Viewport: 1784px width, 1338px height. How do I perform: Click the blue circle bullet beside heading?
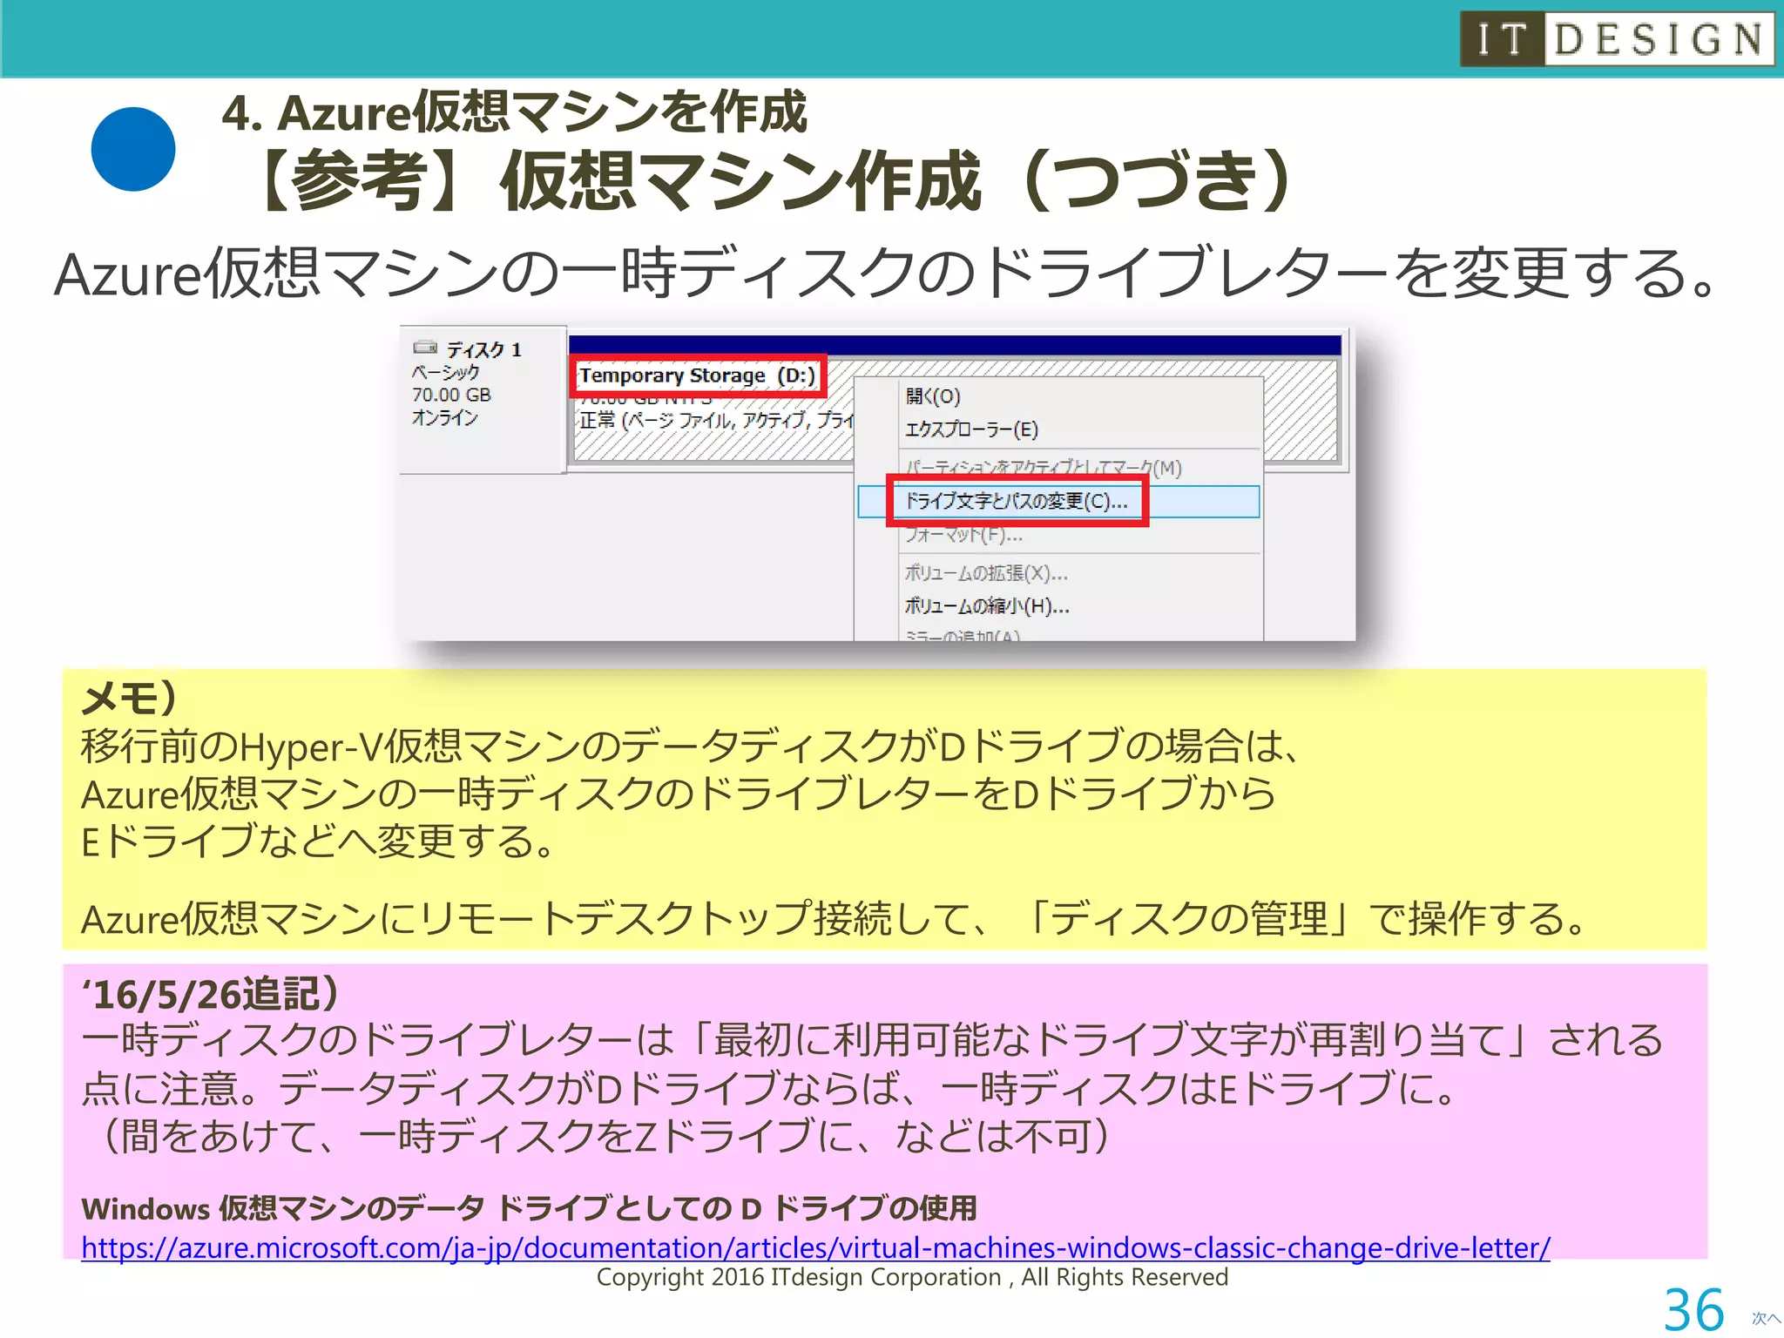coord(133,149)
